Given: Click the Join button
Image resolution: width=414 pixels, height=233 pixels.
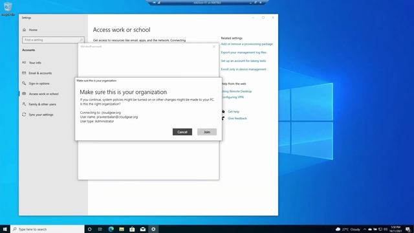Looking at the screenshot, I should pyautogui.click(x=207, y=132).
